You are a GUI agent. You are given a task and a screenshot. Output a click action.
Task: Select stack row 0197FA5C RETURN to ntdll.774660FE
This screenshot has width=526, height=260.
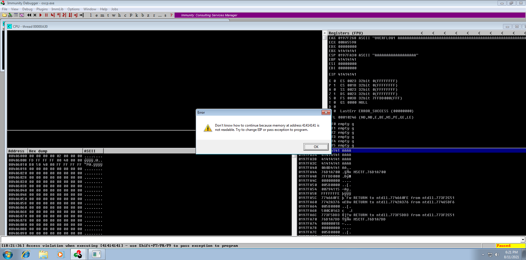click(376, 198)
